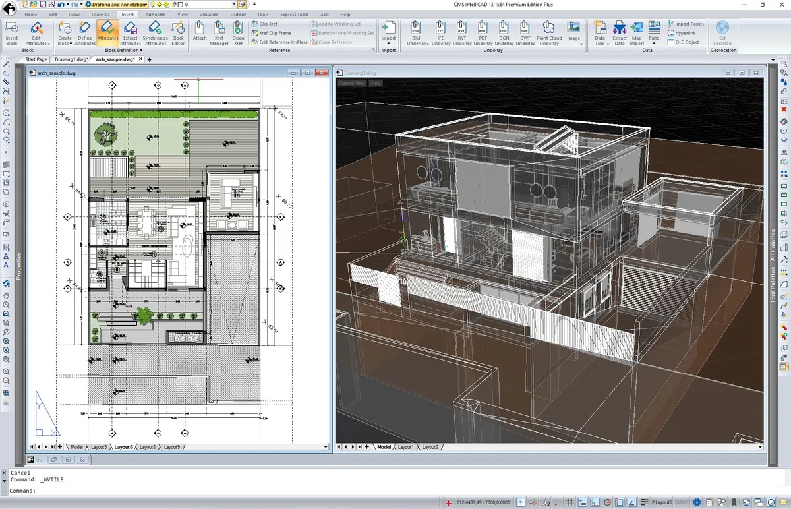Screen dimensions: 791x509
Task: Click Synchronize Attributes icon
Action: 155,28
